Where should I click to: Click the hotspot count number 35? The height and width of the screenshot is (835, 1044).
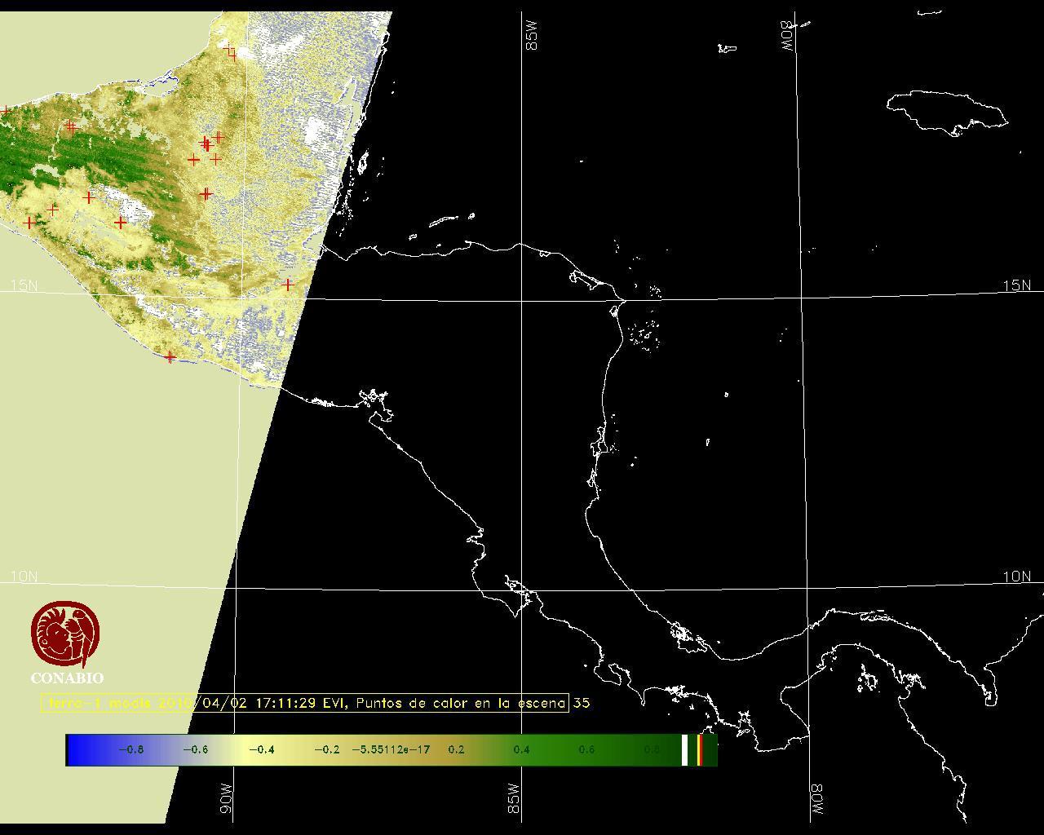coord(582,703)
